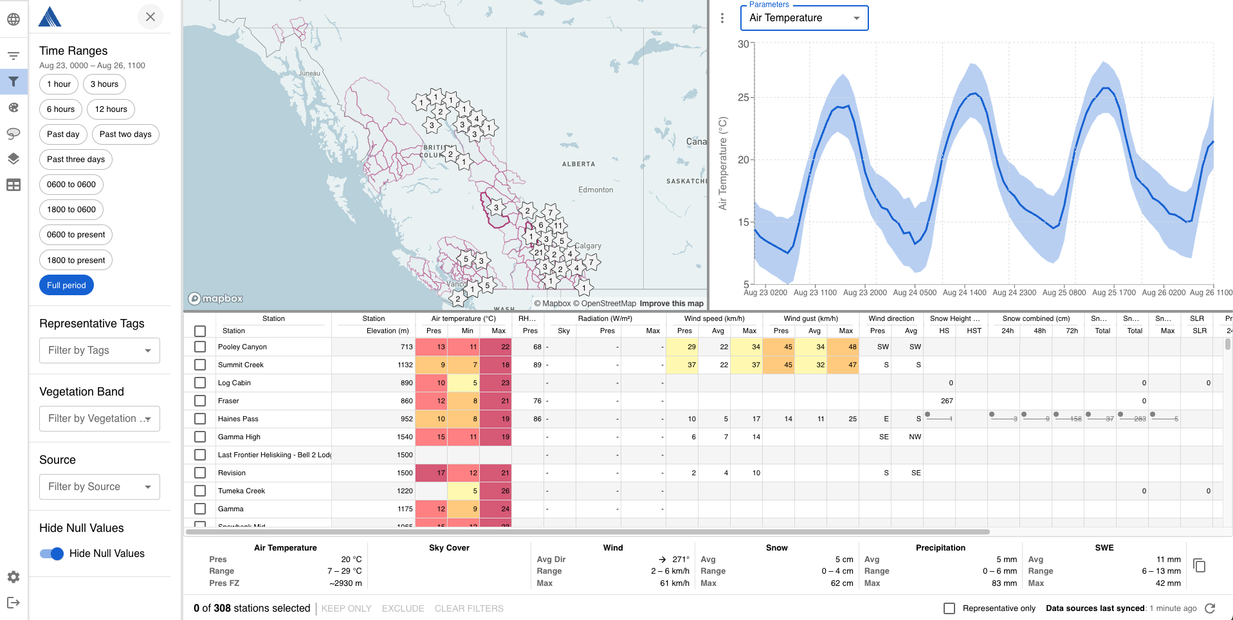Click the globe icon in the sidebar

14,19
